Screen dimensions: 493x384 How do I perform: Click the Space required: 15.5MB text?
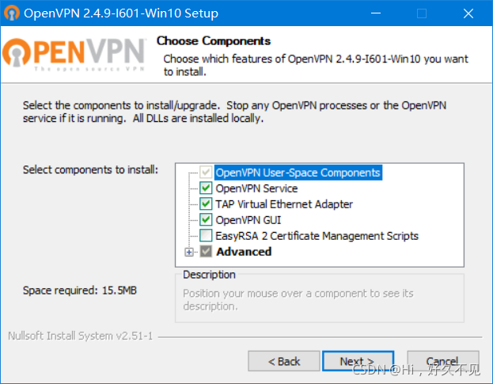(80, 291)
